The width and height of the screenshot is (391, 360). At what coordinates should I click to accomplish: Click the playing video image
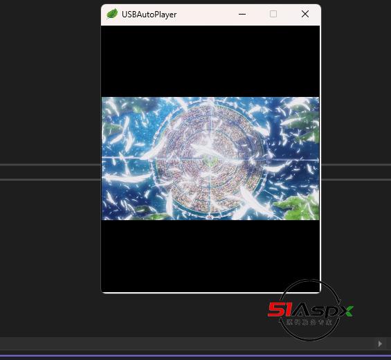point(210,159)
